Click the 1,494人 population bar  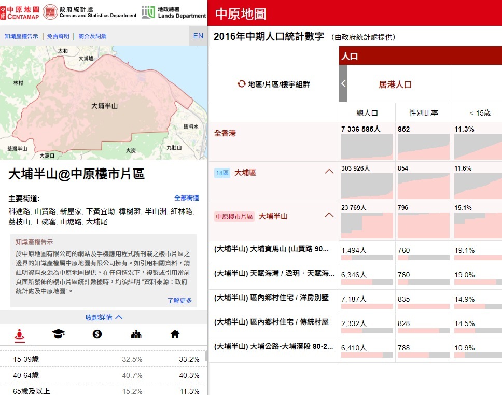tap(367, 257)
